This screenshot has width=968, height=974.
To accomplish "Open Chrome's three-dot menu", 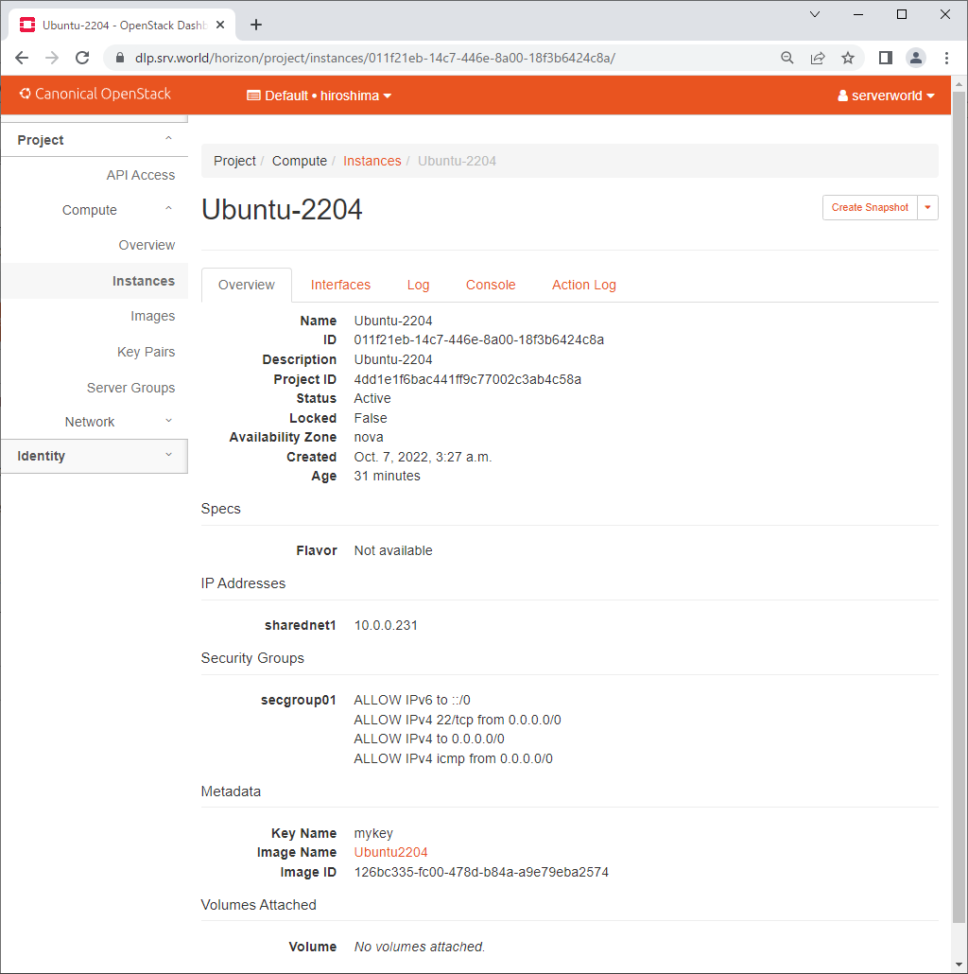I will point(946,58).
